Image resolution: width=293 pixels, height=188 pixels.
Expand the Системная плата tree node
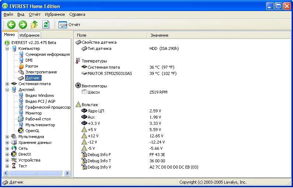point(7,84)
